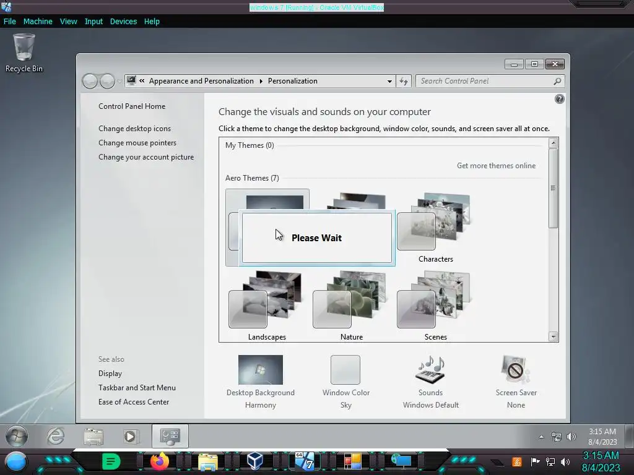Open the colored tiles app on host taskbar
This screenshot has width=634, height=475.
[x=352, y=461]
